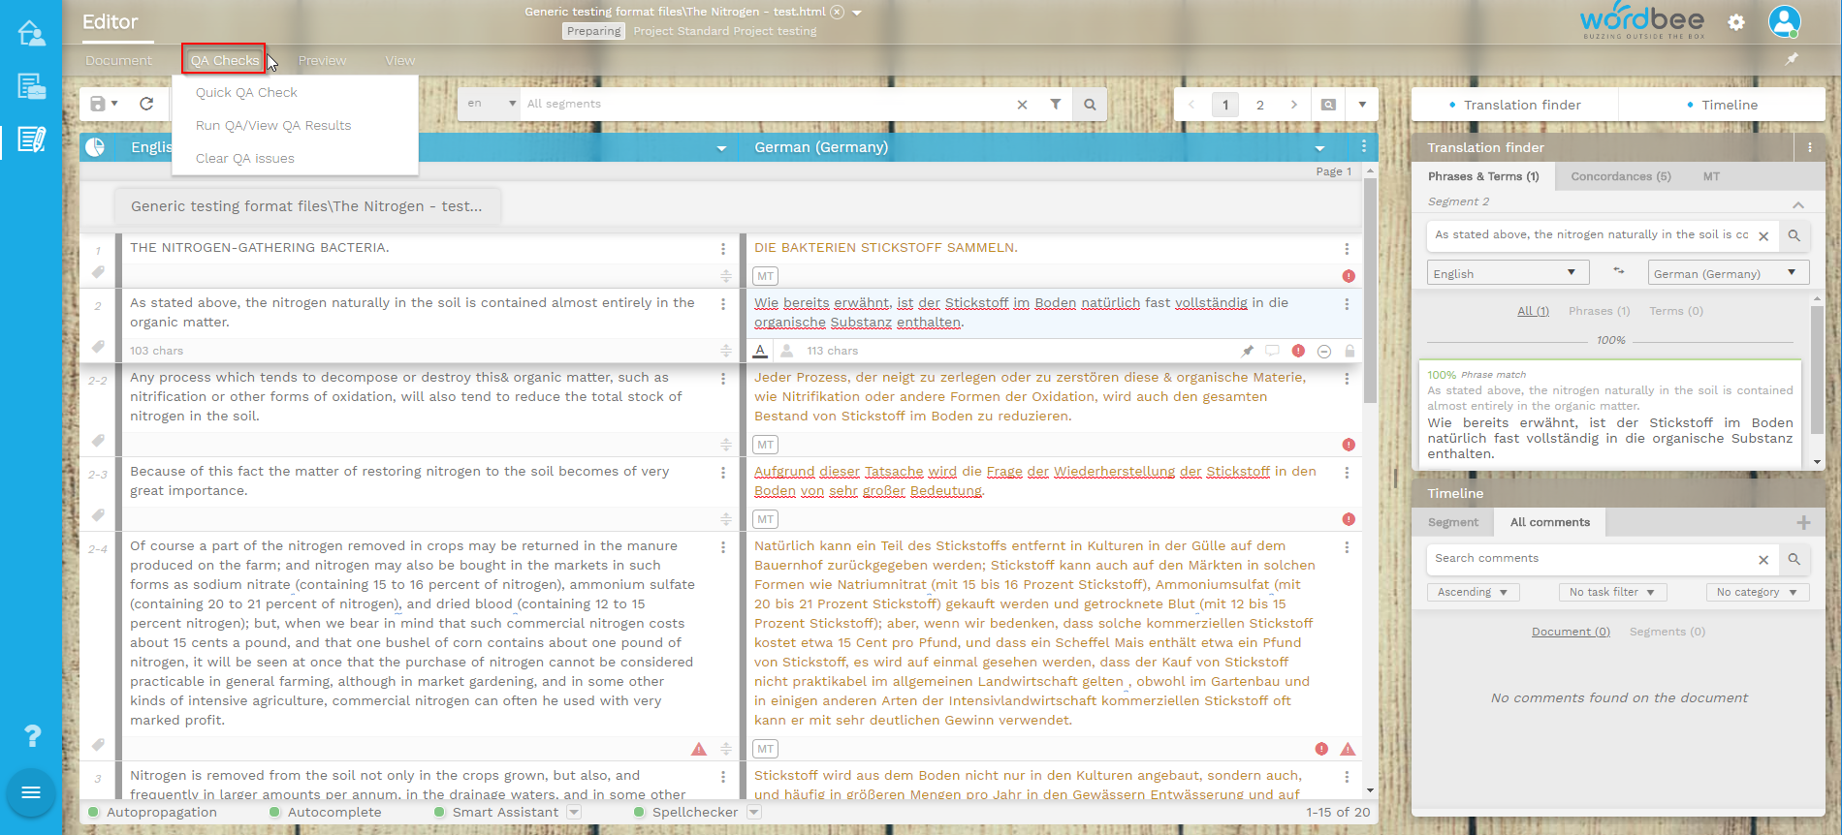Add a new comment with plus icon
The height and width of the screenshot is (835, 1842).
tap(1803, 522)
